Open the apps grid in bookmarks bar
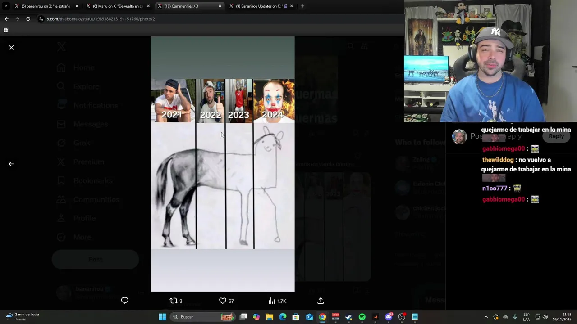Image resolution: width=577 pixels, height=324 pixels. tap(6, 30)
